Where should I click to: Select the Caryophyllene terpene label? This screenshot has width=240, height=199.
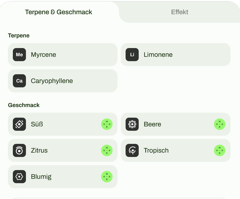[52, 81]
